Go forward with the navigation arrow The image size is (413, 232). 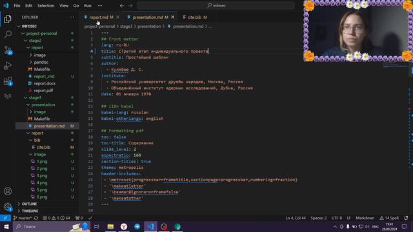click(x=130, y=6)
